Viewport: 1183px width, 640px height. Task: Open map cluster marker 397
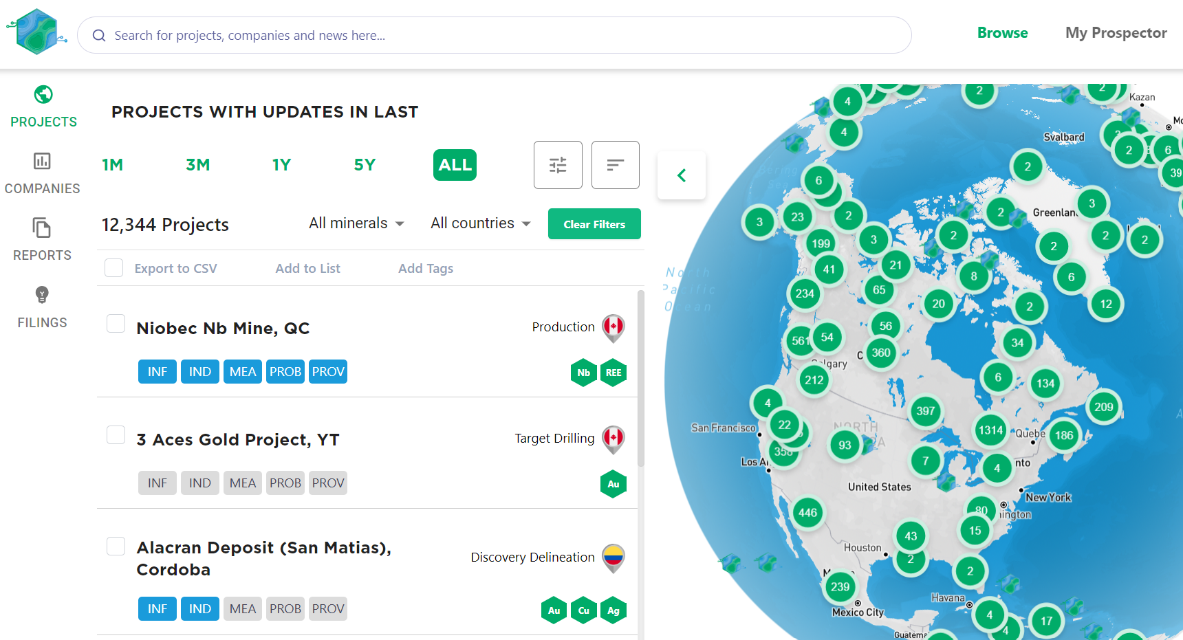[x=926, y=411]
